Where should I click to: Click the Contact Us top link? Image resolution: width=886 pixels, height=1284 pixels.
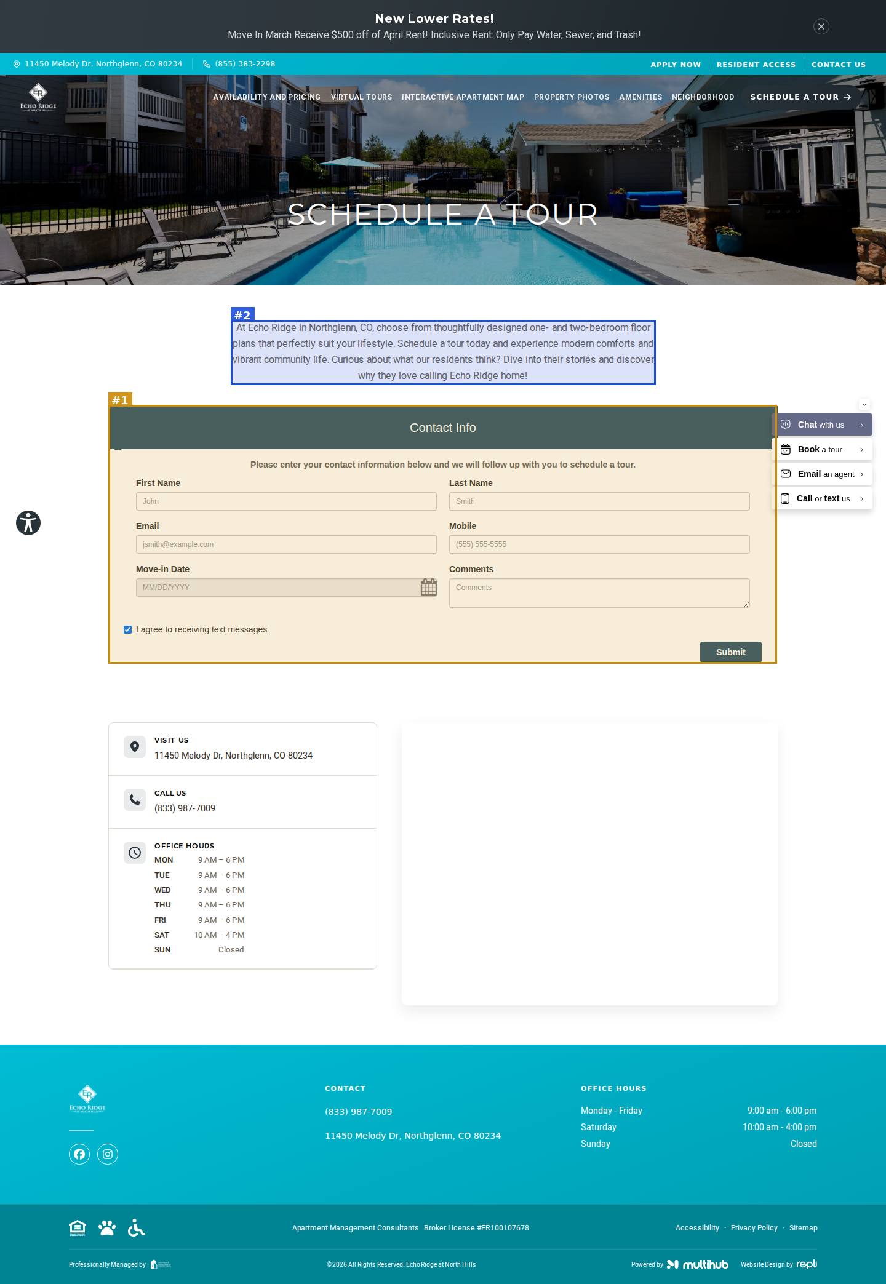(839, 65)
